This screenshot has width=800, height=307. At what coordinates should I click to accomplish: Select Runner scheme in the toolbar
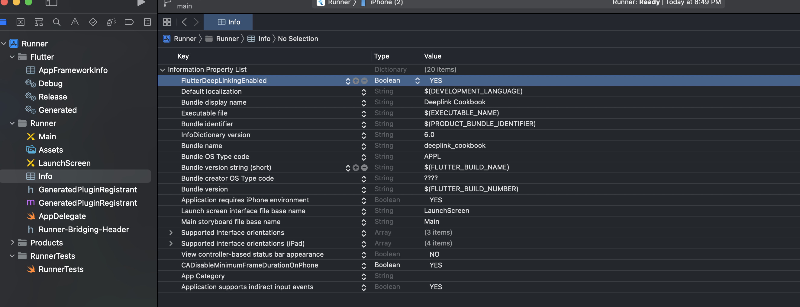tap(334, 2)
